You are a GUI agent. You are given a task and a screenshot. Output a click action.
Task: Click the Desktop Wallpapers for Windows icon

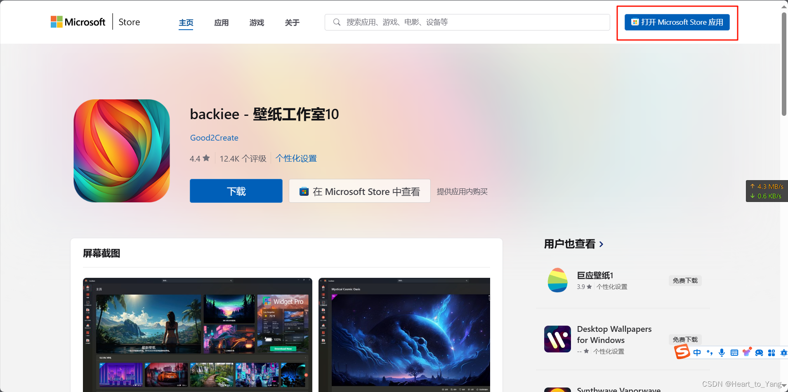557,339
